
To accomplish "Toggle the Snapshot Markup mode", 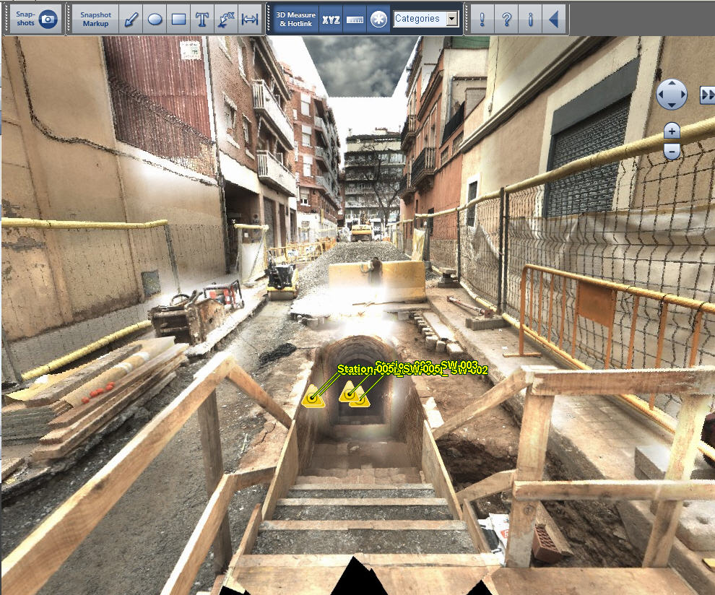I will (95, 19).
